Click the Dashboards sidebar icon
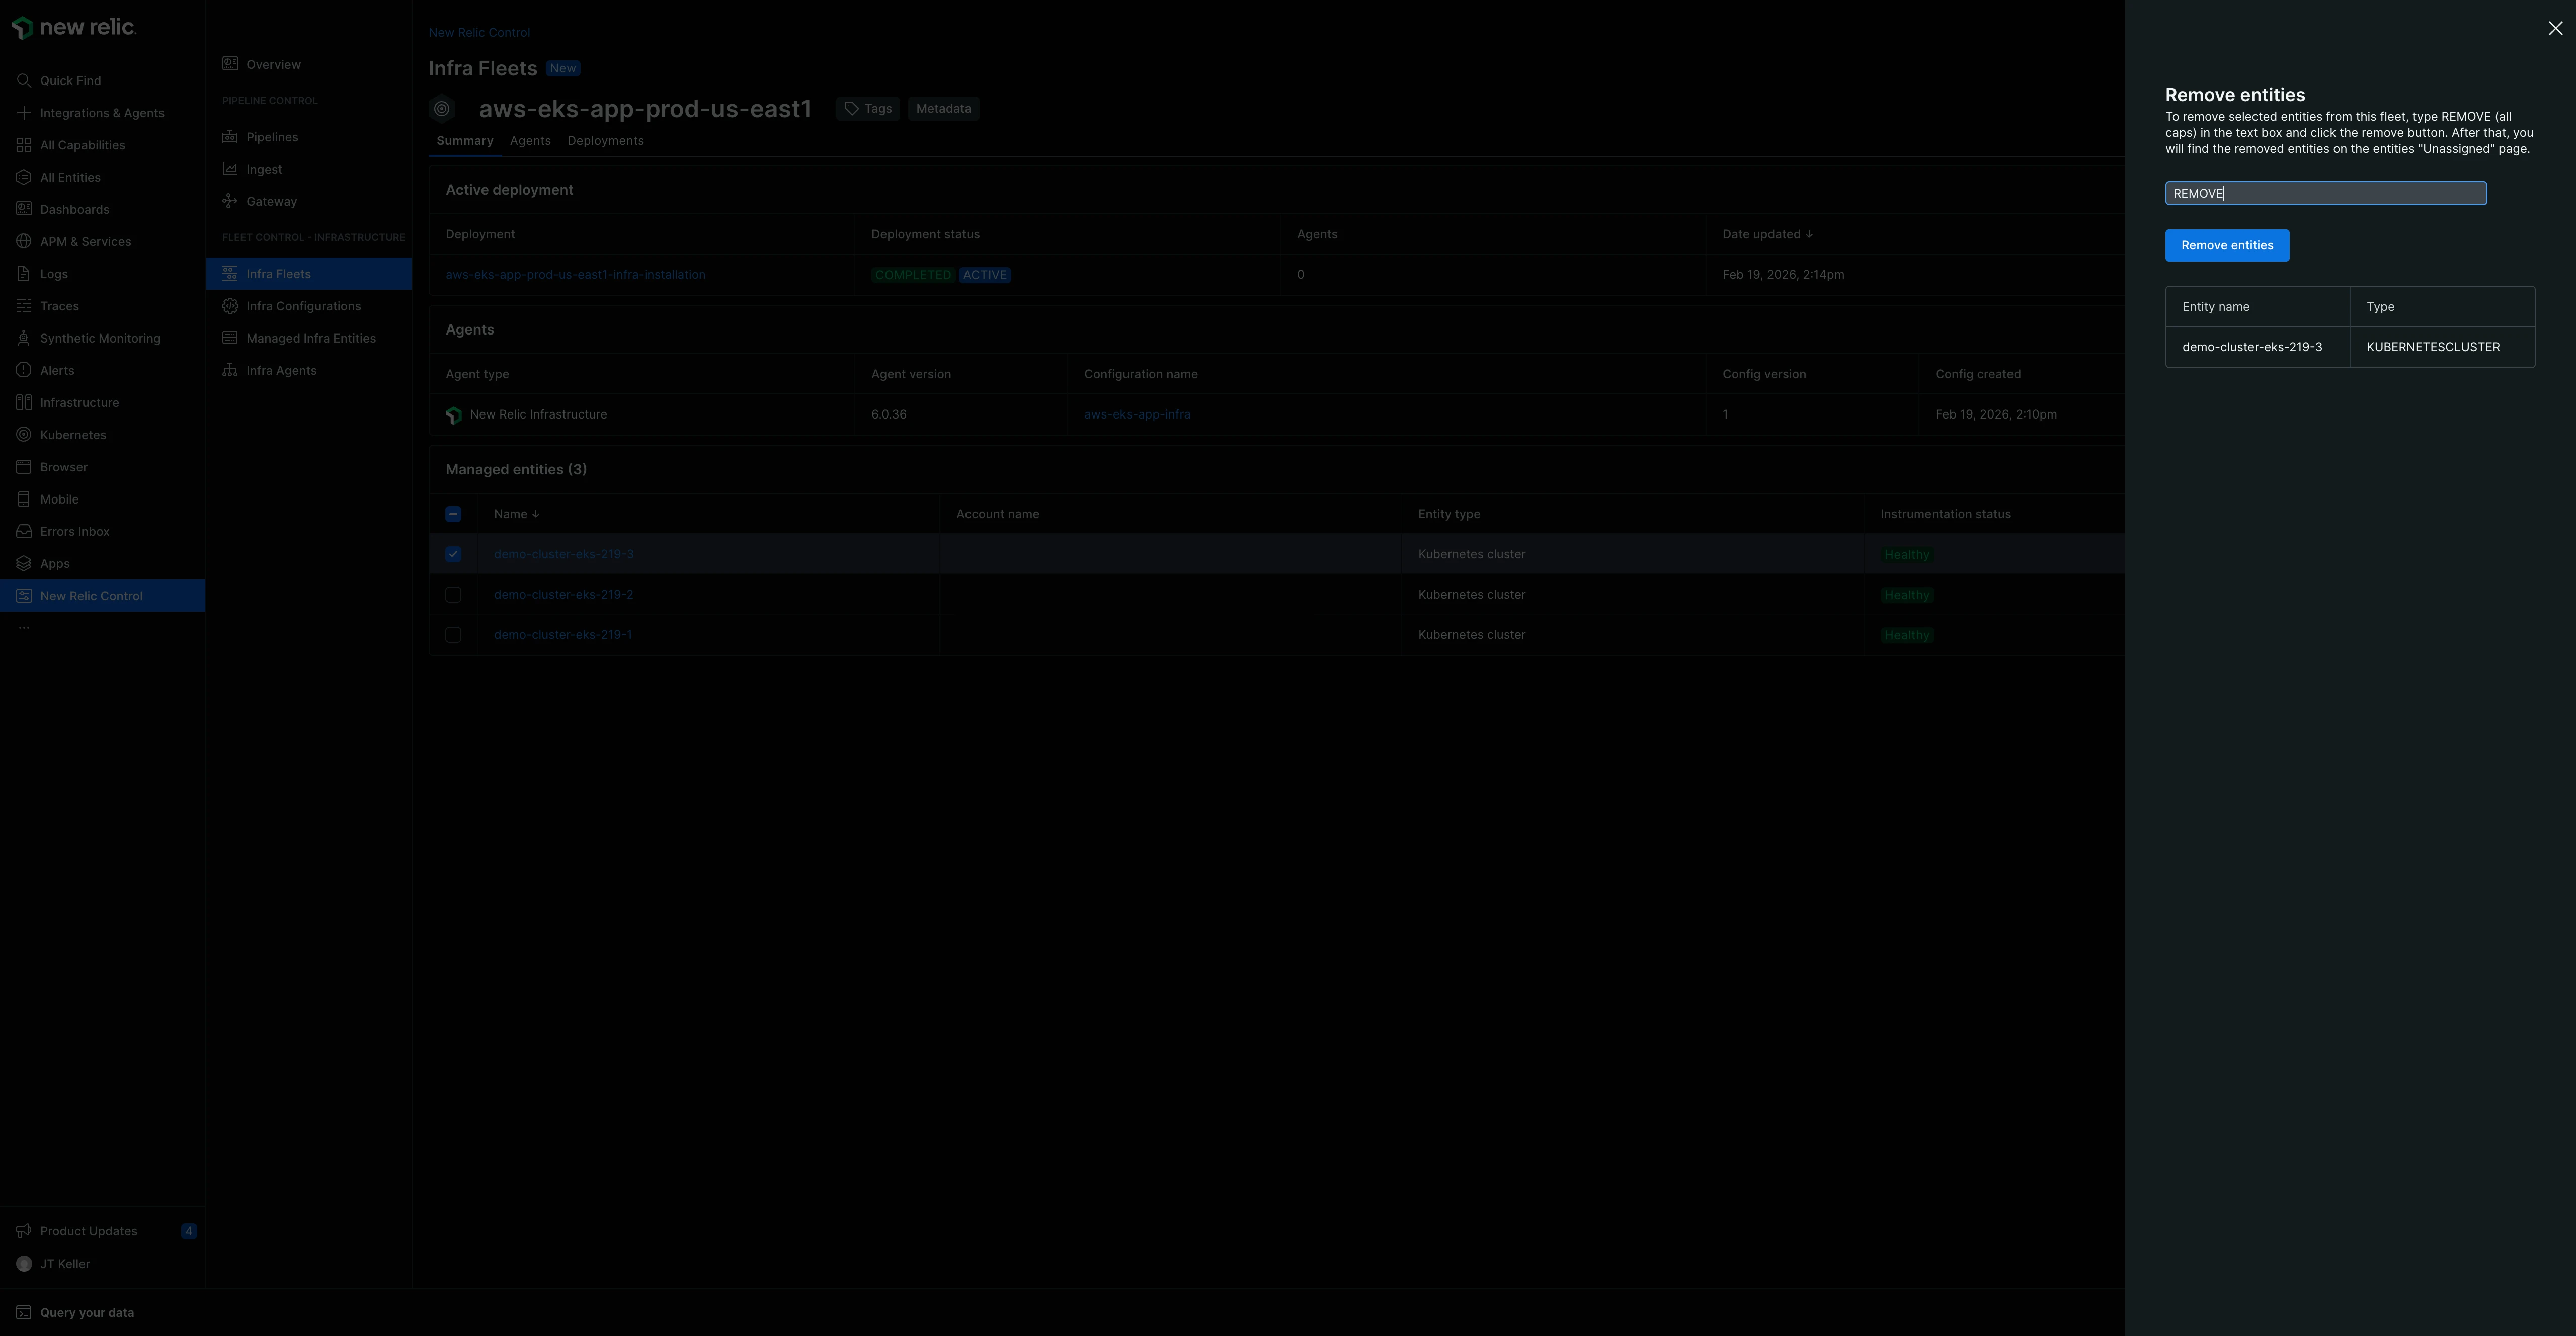 (x=24, y=209)
